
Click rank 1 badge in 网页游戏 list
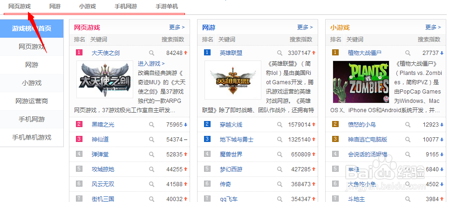click(x=79, y=53)
